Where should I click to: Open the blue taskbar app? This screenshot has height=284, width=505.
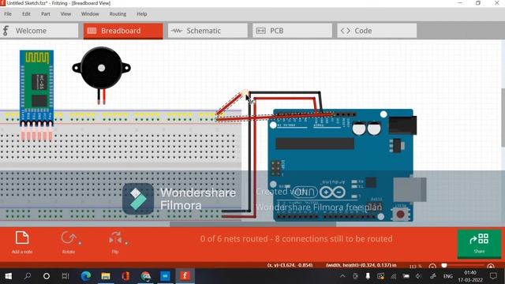165,276
